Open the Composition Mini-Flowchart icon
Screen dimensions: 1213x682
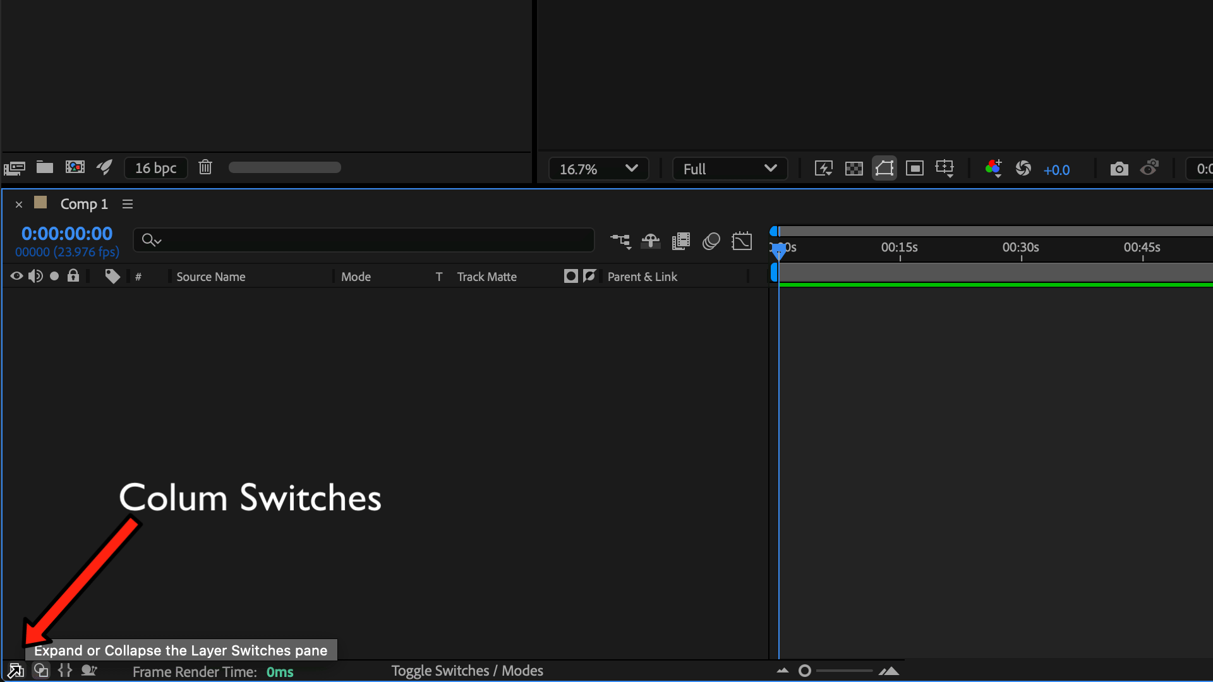point(620,241)
